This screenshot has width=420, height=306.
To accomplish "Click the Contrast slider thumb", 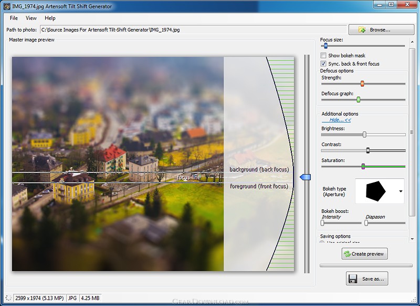I will [x=368, y=150].
